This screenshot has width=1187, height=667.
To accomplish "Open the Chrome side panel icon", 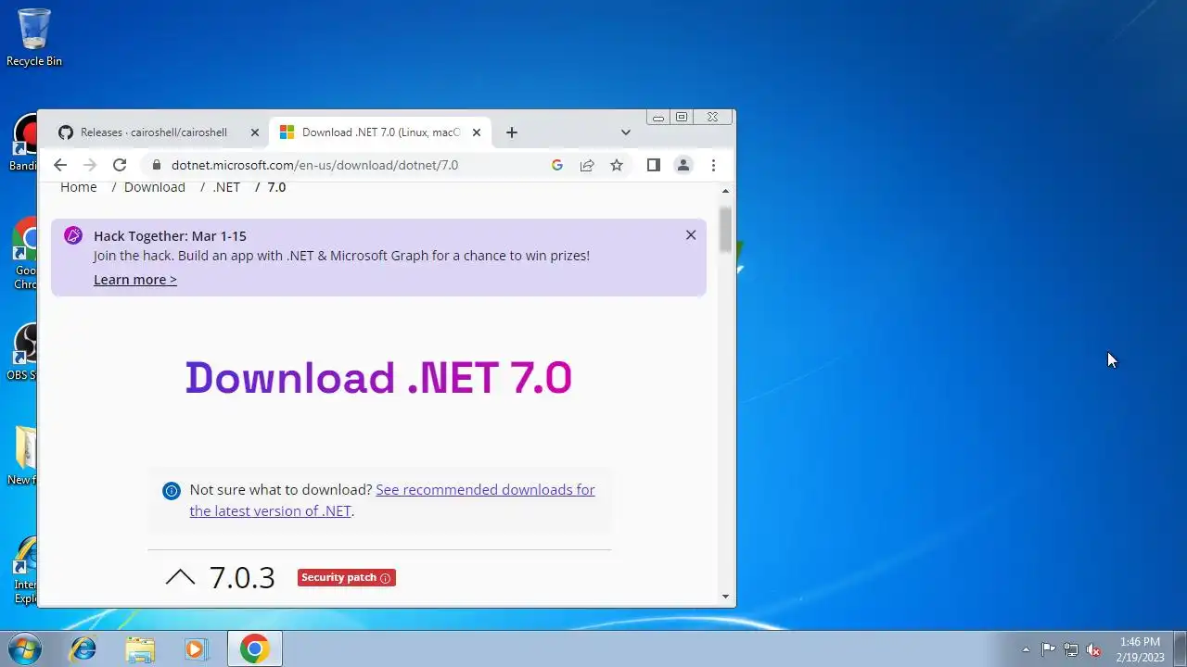I will click(654, 165).
